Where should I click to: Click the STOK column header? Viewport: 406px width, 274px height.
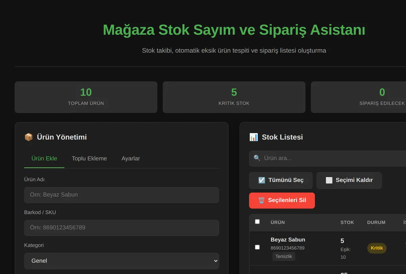click(347, 222)
